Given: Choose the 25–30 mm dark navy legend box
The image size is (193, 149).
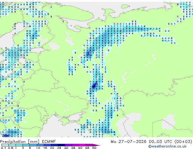Looking at the screenshot, I should (x=61, y=145).
